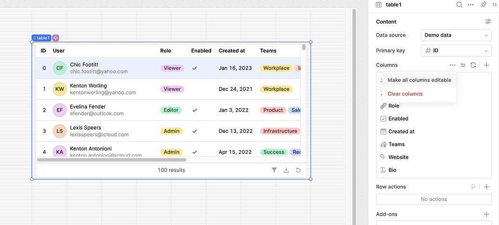
Task: Open Content settings sliders icon
Action: [488, 22]
